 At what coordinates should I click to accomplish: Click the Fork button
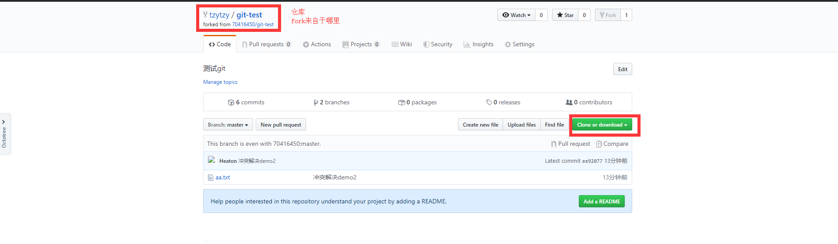click(x=608, y=15)
